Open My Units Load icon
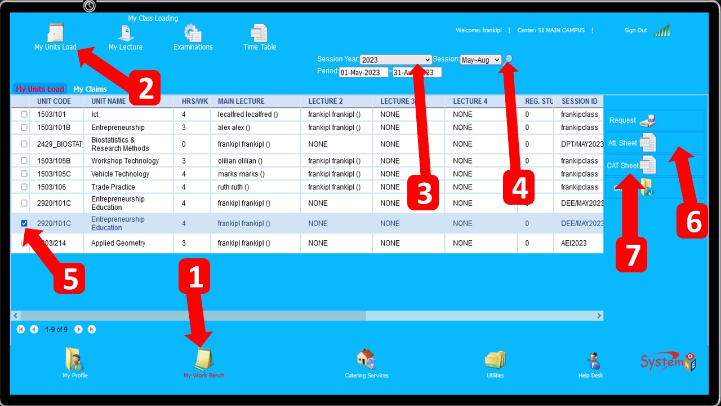721x406 pixels. click(x=55, y=33)
